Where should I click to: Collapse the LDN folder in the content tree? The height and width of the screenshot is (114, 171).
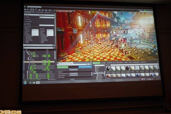95,71
